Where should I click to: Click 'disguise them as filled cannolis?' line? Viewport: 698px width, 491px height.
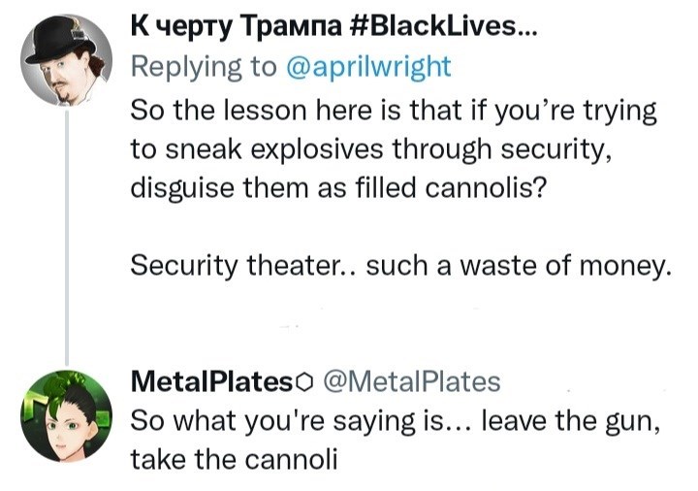(338, 187)
